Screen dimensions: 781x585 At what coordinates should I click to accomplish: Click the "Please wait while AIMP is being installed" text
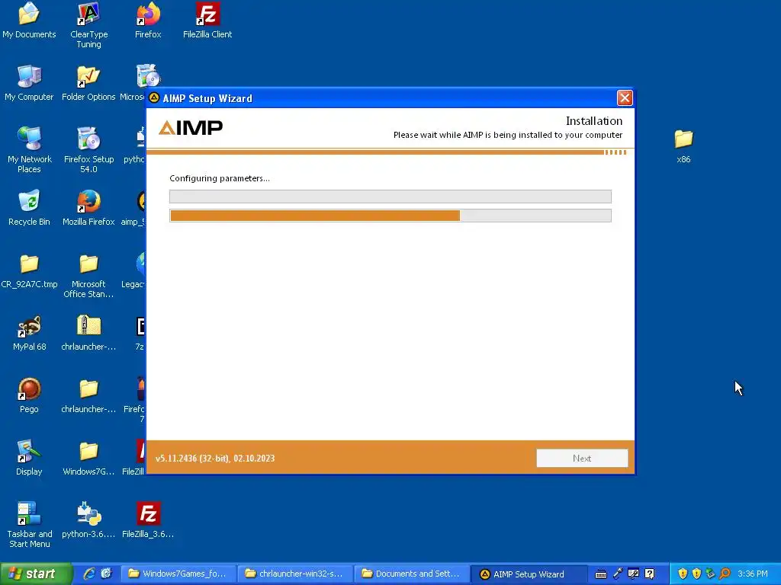tap(508, 135)
